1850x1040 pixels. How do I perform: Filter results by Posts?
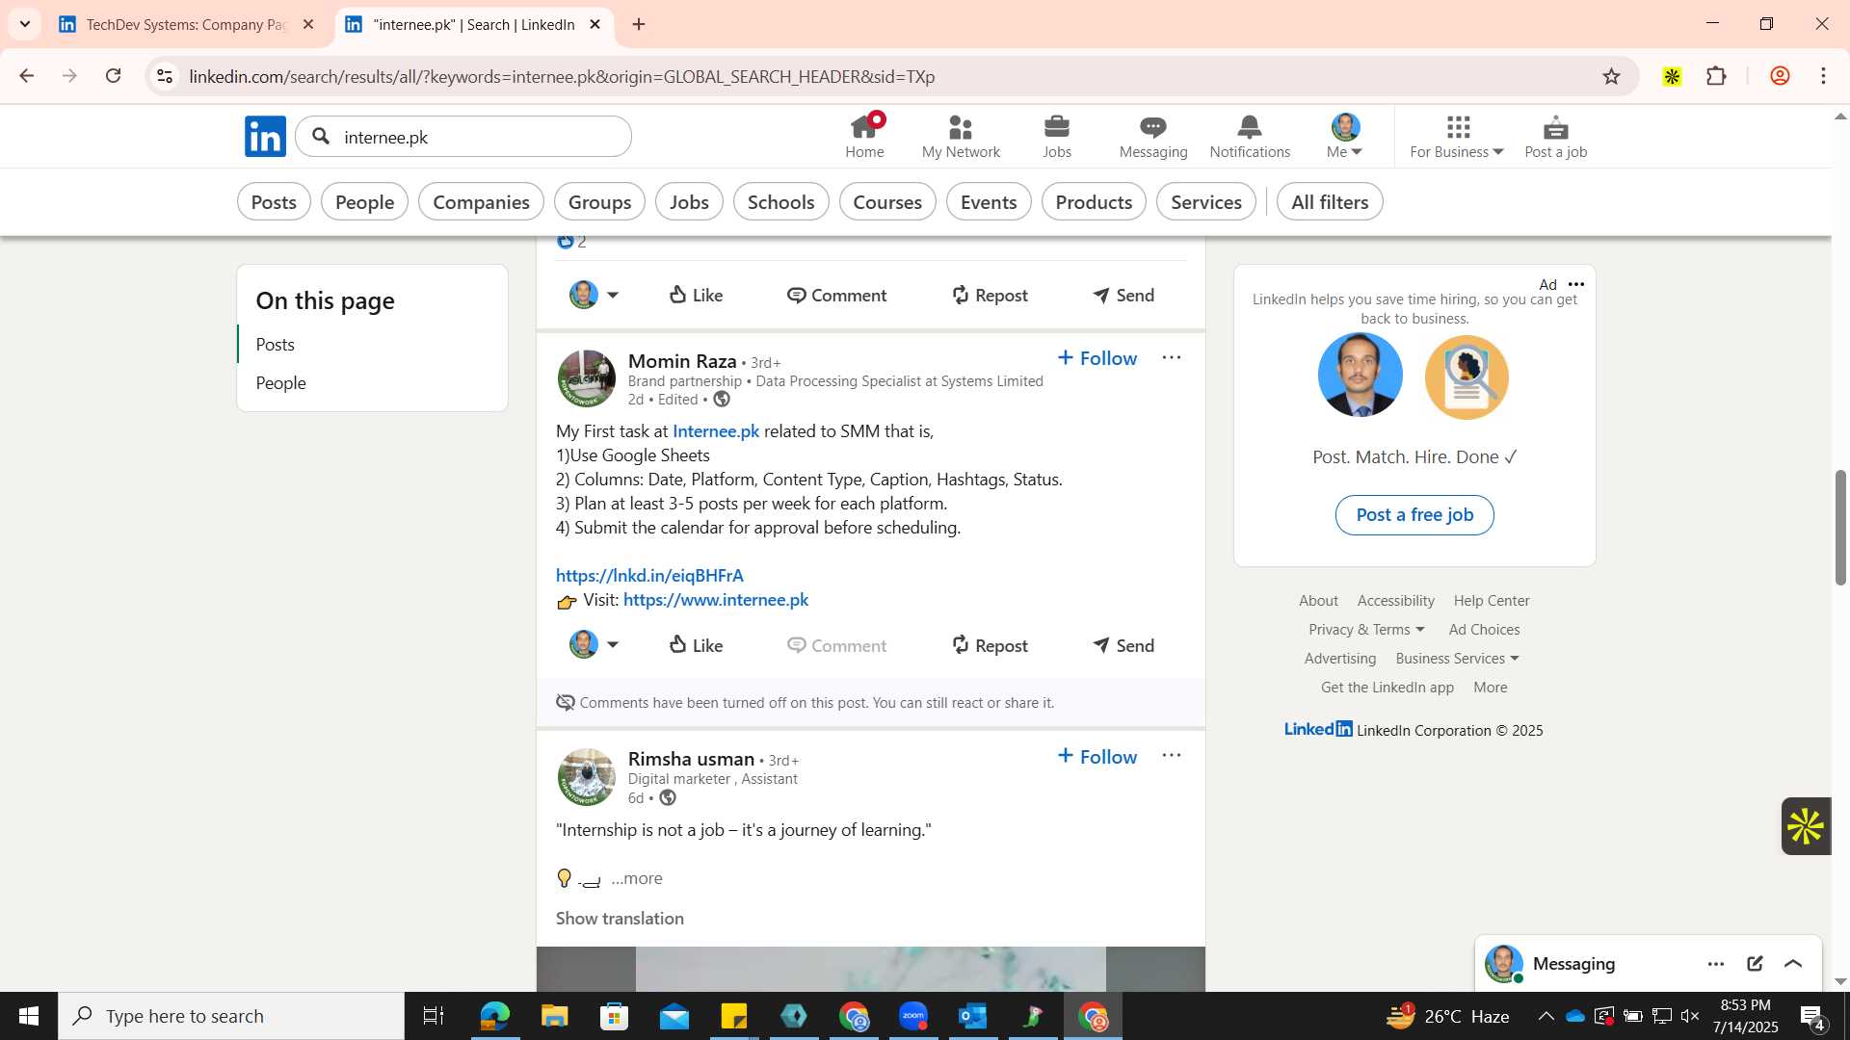click(274, 202)
